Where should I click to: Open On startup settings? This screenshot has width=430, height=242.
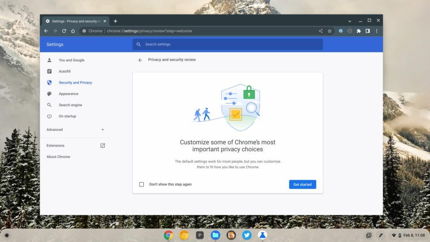pyautogui.click(x=67, y=117)
